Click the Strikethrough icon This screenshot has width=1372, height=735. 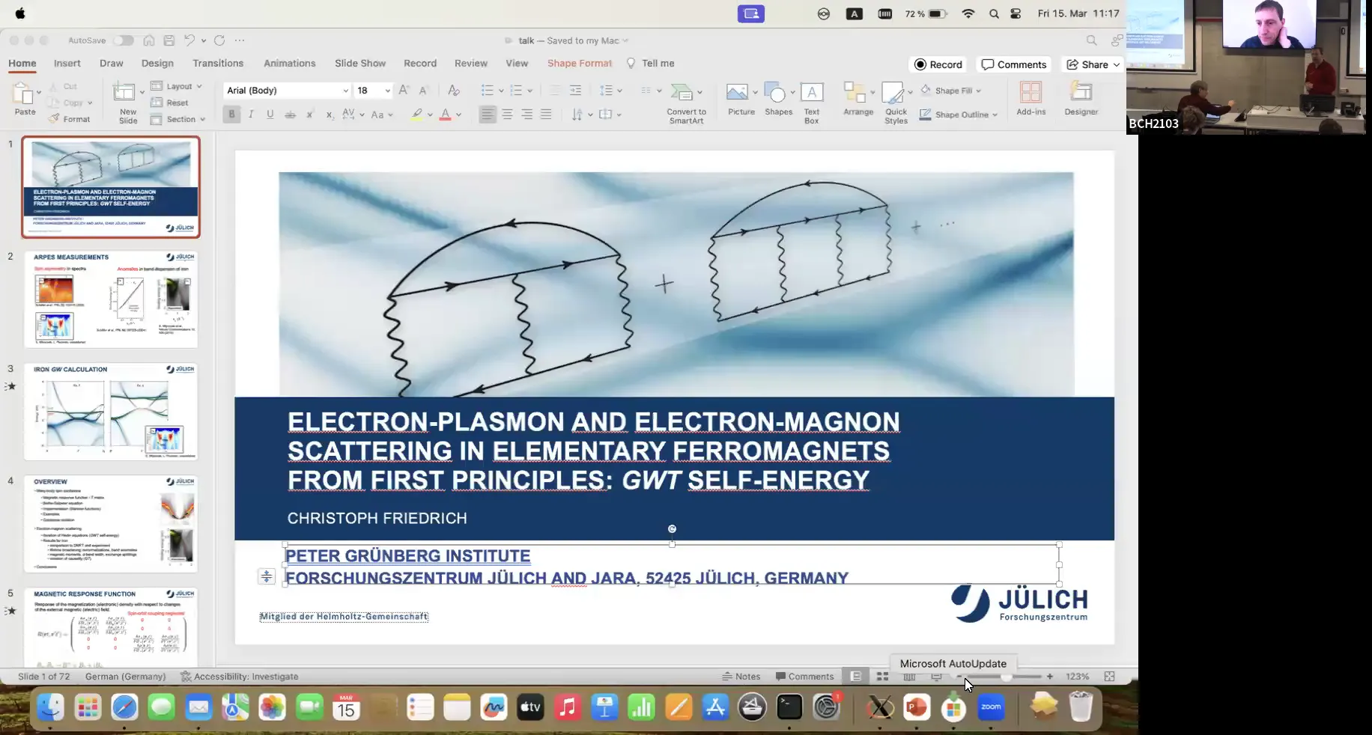point(290,115)
